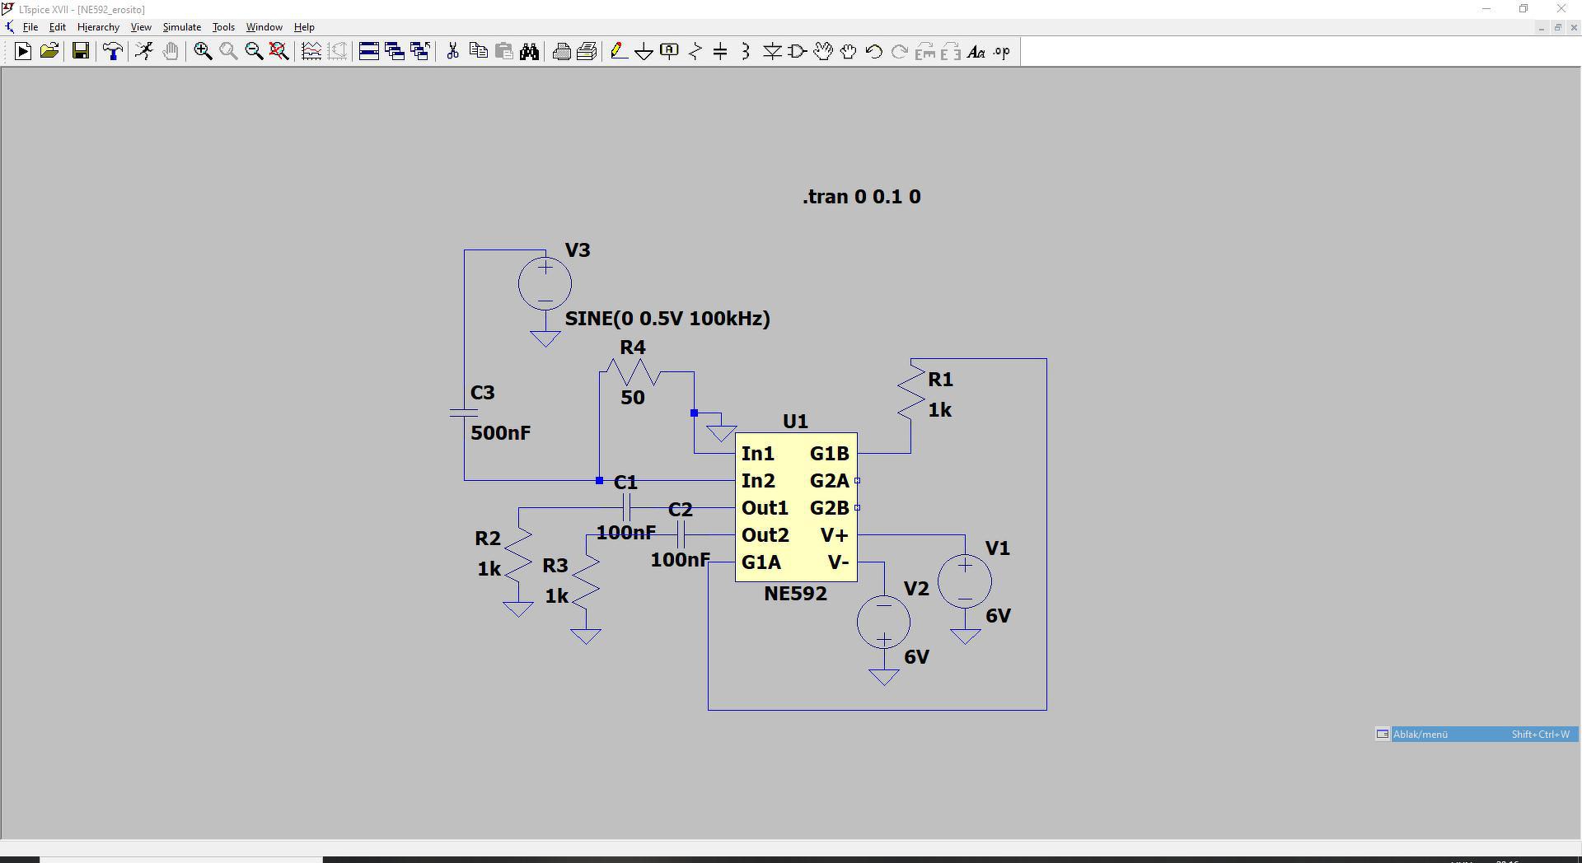This screenshot has width=1582, height=863.
Task: Click the pick visible traces icon
Action: point(311,52)
